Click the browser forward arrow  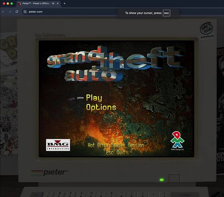point(10,12)
